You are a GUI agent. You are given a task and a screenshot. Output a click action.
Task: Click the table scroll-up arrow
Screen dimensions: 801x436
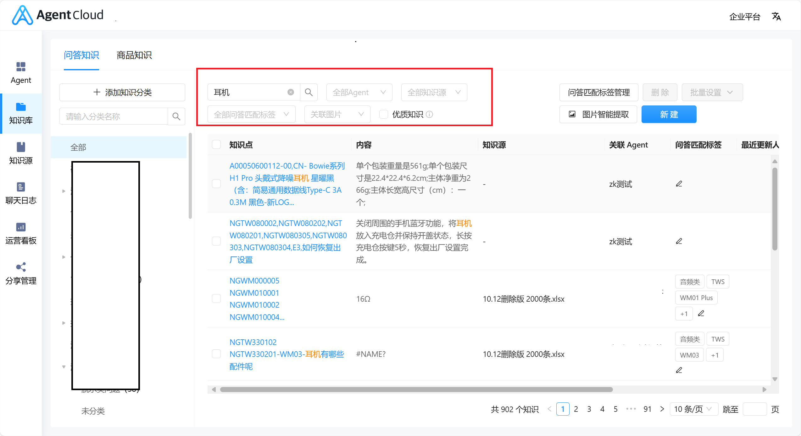775,161
